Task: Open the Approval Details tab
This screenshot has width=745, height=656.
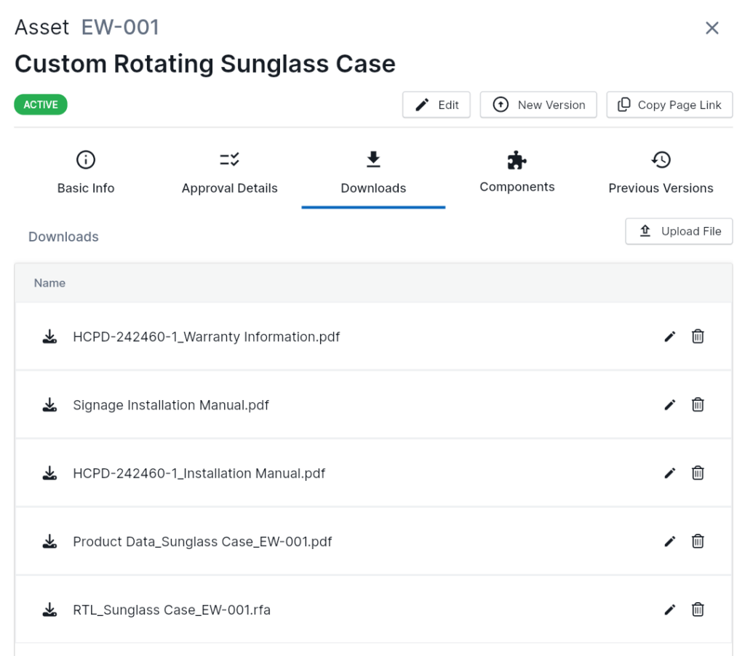Action: point(229,173)
